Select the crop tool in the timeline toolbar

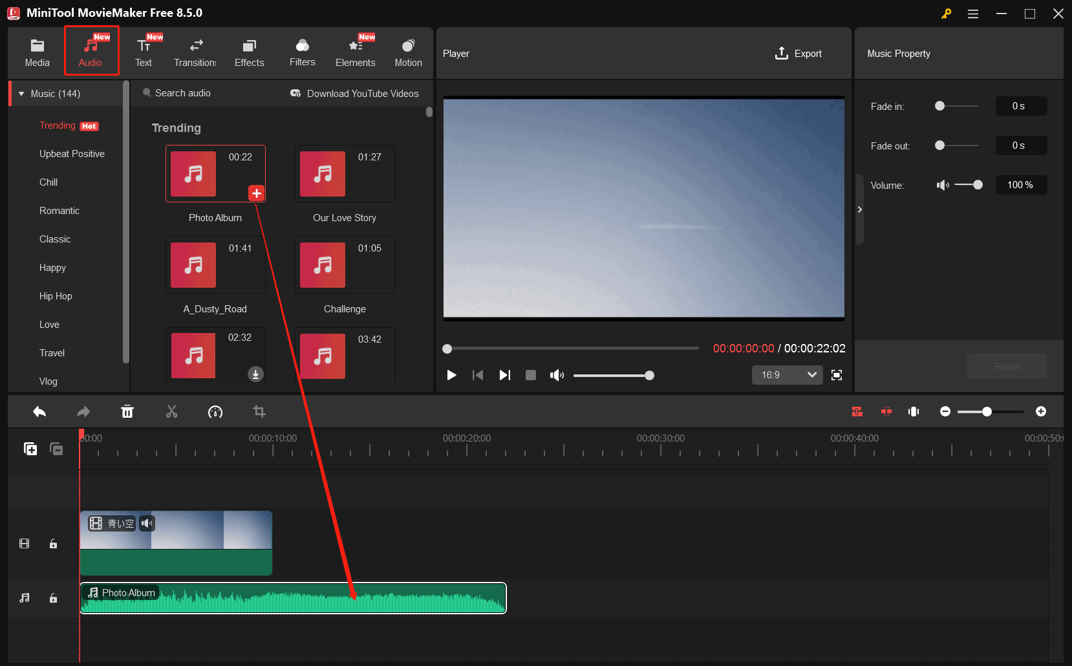[x=259, y=411]
